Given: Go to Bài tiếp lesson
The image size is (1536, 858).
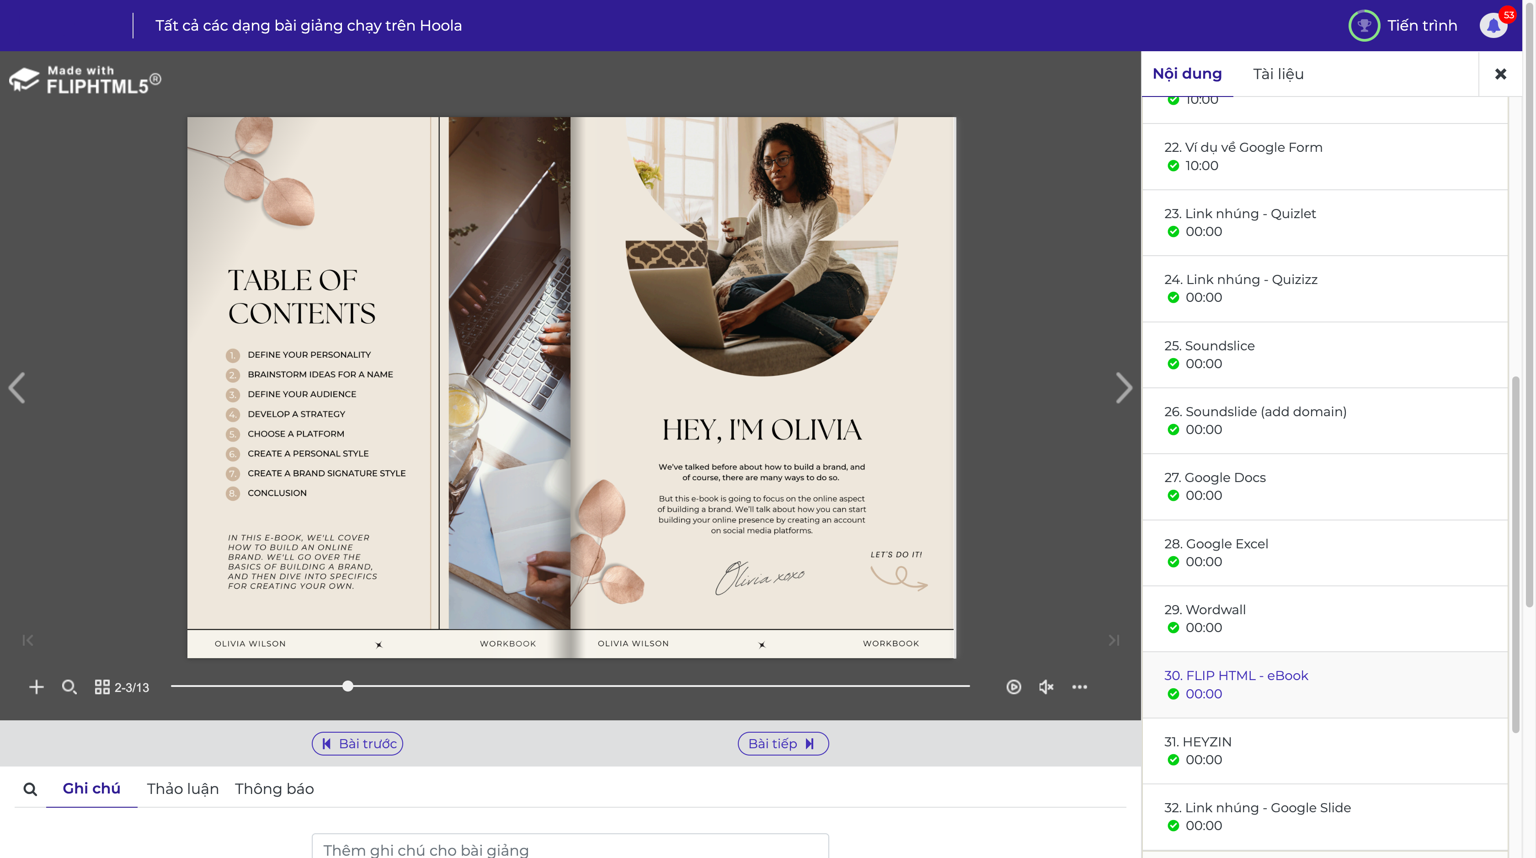Looking at the screenshot, I should pyautogui.click(x=783, y=744).
